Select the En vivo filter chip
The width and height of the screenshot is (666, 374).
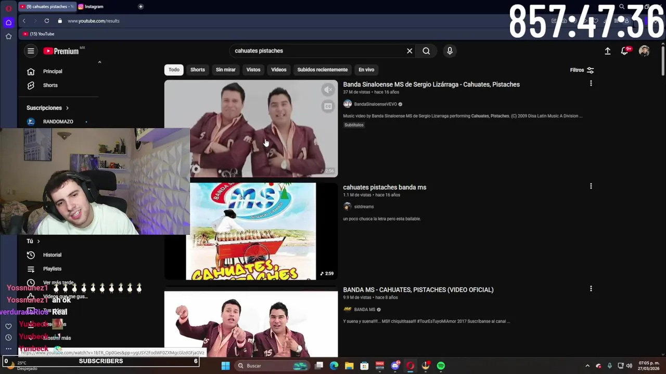pos(366,70)
